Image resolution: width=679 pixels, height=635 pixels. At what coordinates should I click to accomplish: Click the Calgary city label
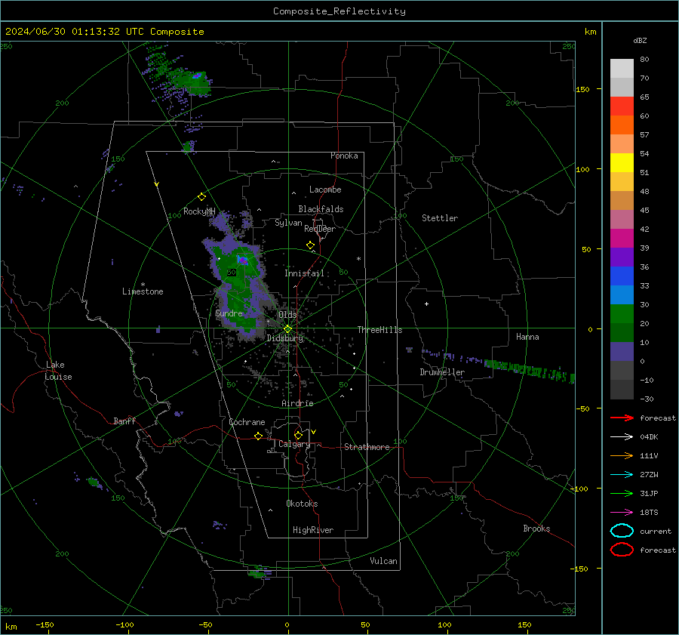(294, 444)
